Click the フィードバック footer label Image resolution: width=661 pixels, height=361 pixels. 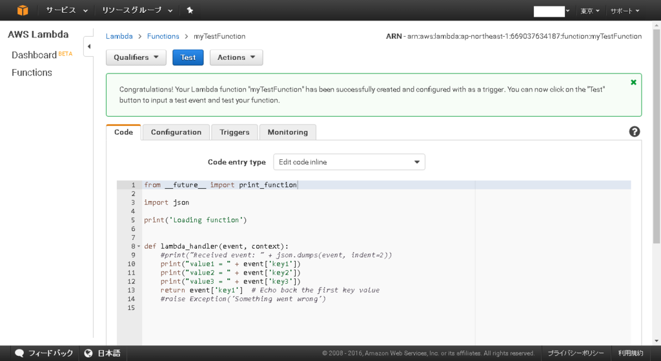coord(50,353)
